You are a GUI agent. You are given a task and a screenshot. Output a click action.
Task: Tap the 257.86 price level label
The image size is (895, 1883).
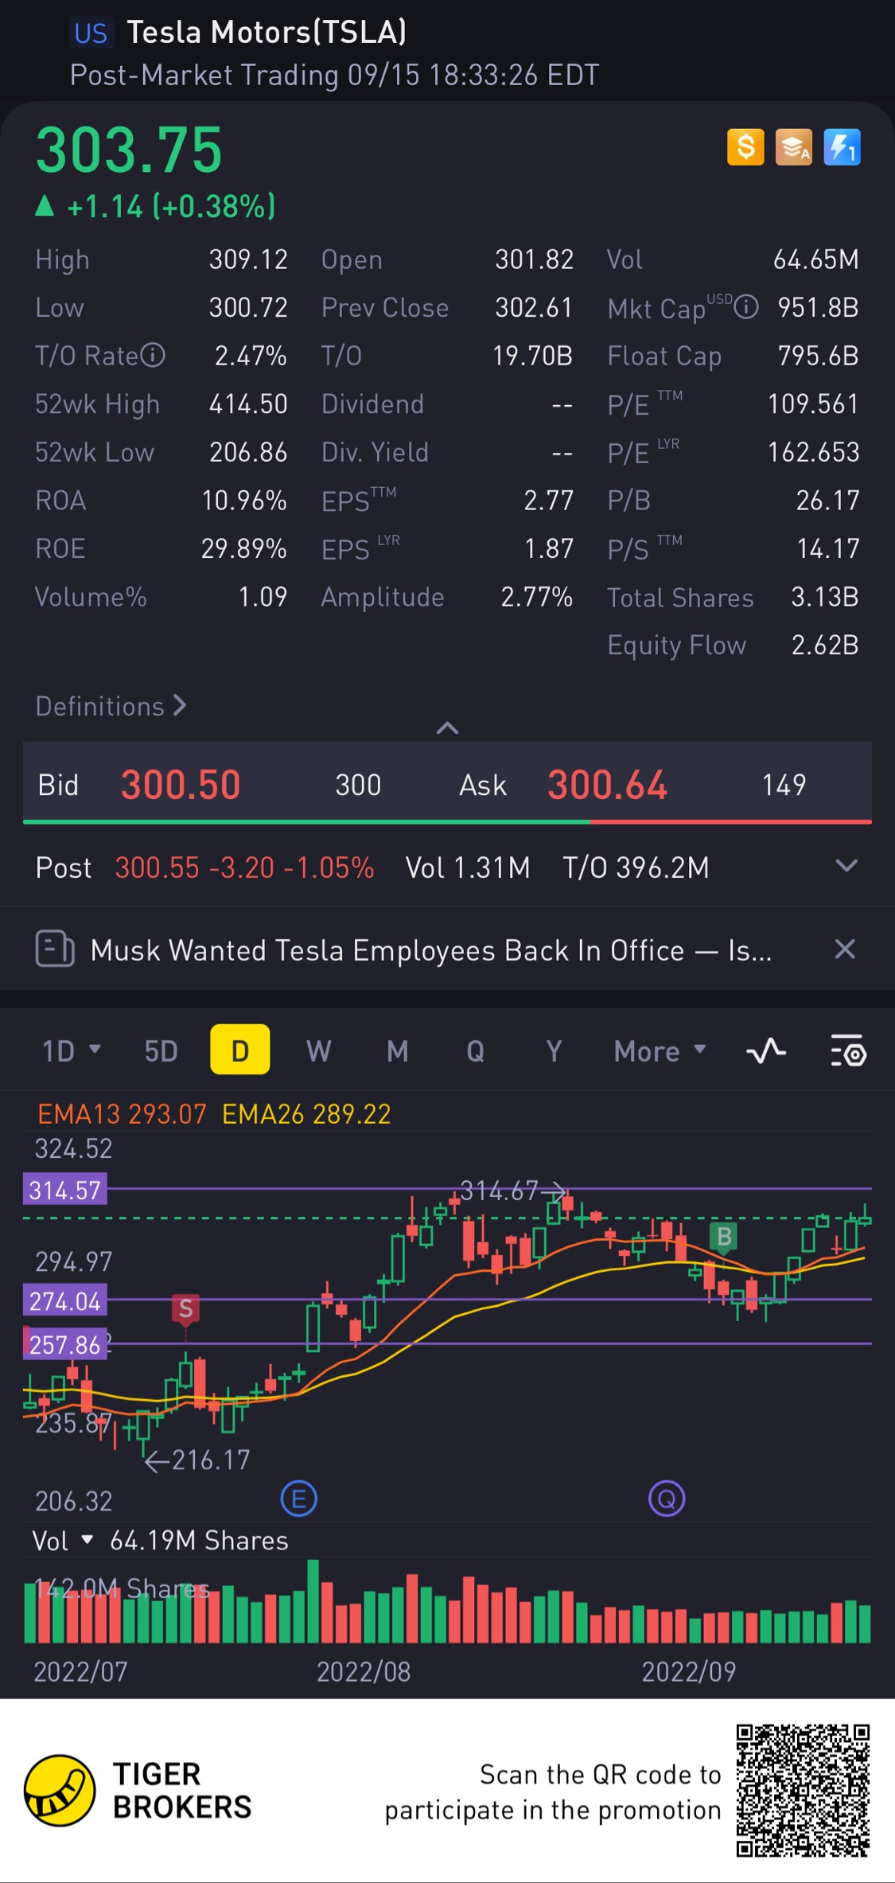(65, 1344)
